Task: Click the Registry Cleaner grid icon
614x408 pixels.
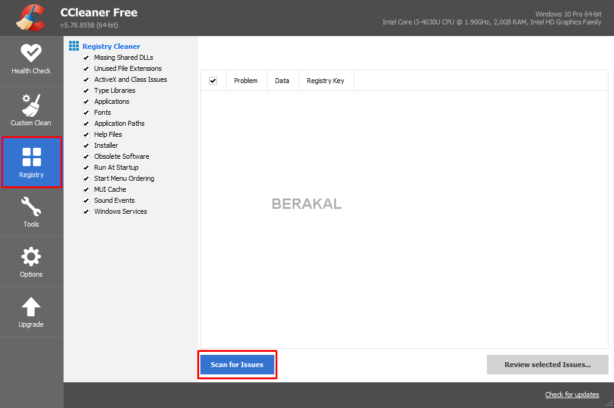Action: [73, 46]
